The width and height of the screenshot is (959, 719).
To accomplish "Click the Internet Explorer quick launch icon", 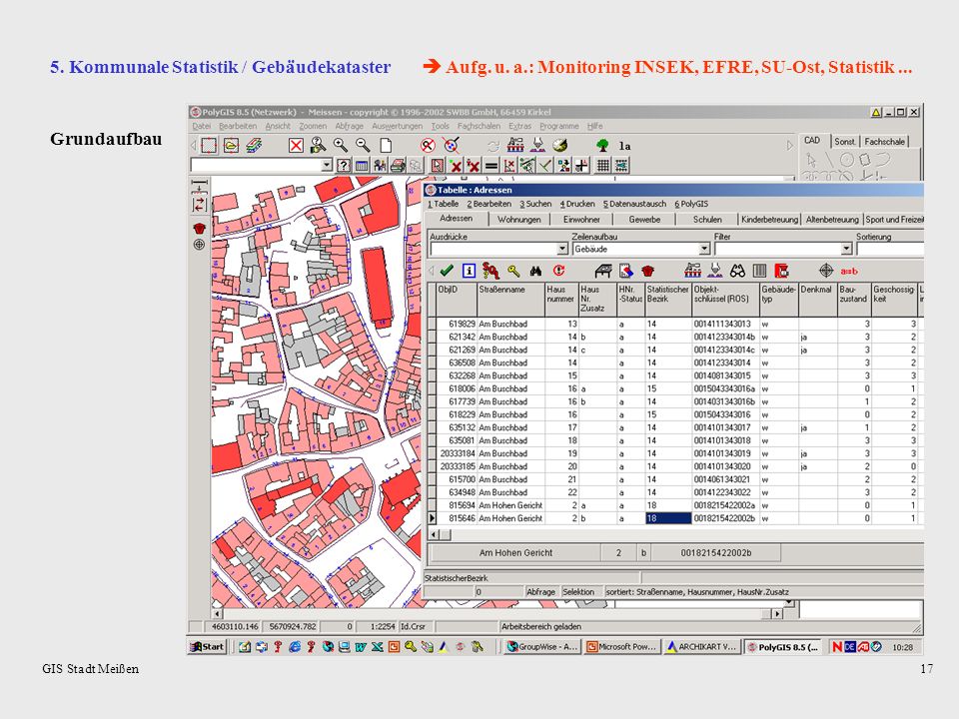I will [294, 647].
